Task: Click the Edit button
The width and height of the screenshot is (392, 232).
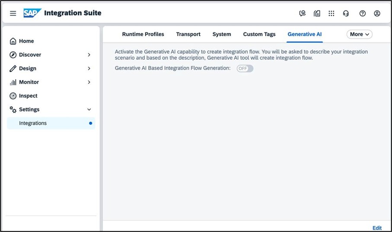Action: (377, 228)
